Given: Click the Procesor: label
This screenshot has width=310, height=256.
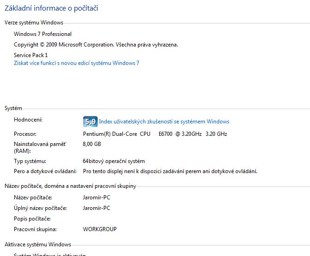Looking at the screenshot, I should tap(25, 134).
